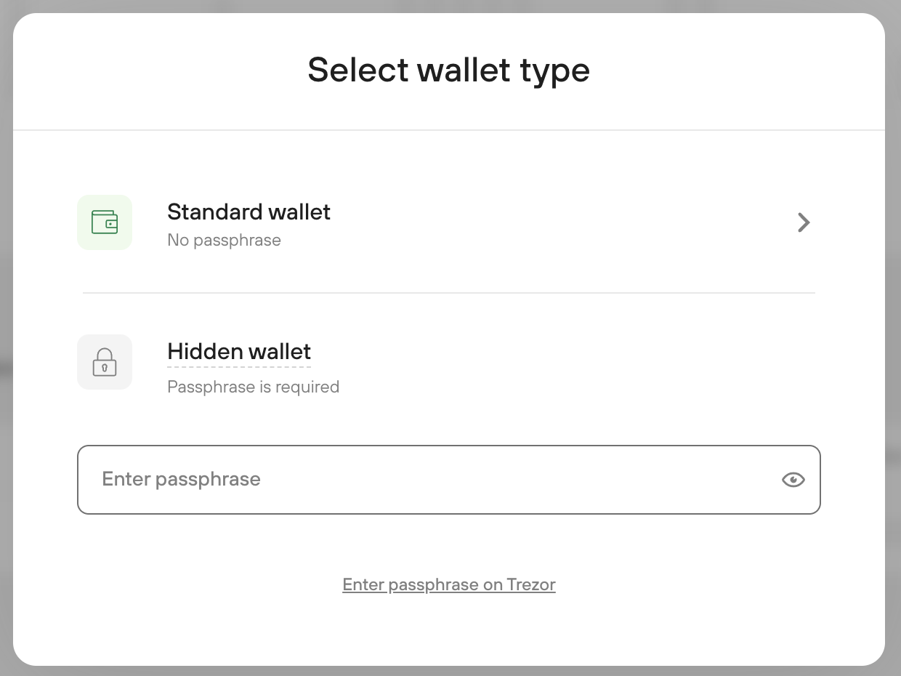This screenshot has height=676, width=901.
Task: Focus the Enter passphrase input field
Action: click(449, 480)
